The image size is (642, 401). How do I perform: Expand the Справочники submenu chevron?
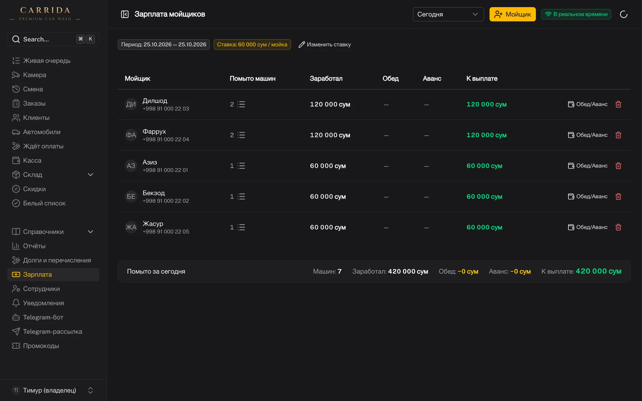pos(91,232)
